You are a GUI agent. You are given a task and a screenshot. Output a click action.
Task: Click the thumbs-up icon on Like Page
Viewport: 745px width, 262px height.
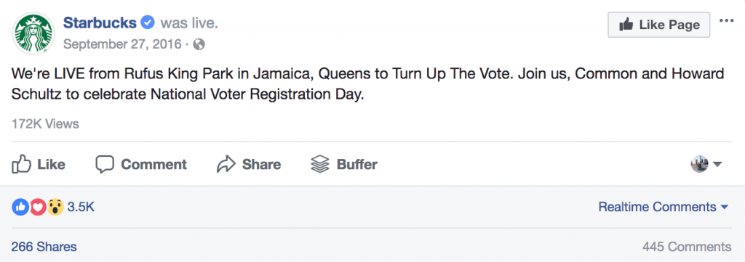(x=626, y=25)
